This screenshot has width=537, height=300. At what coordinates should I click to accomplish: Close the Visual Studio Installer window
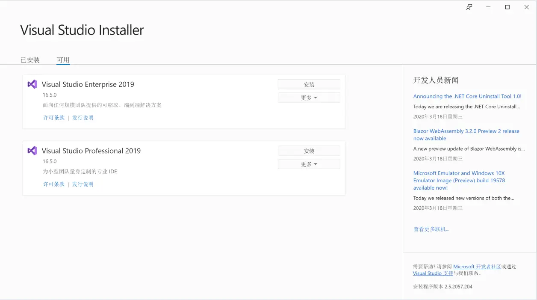[527, 7]
